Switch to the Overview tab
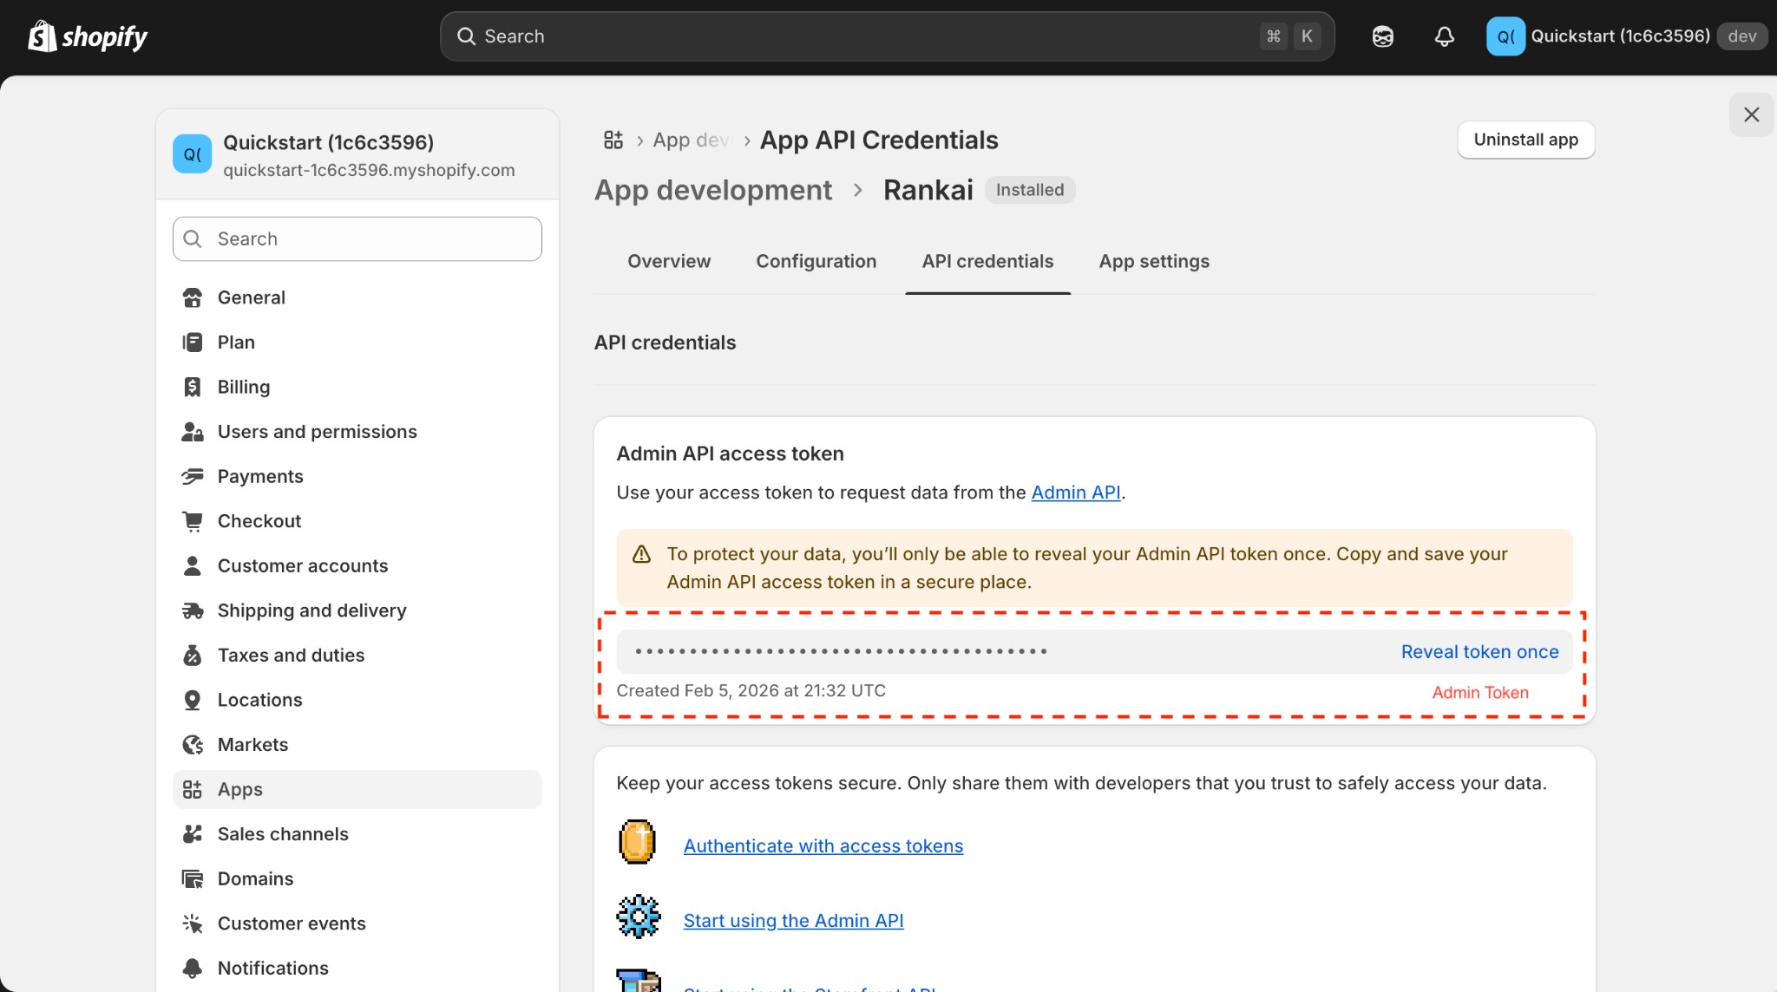The width and height of the screenshot is (1777, 992). tap(668, 261)
